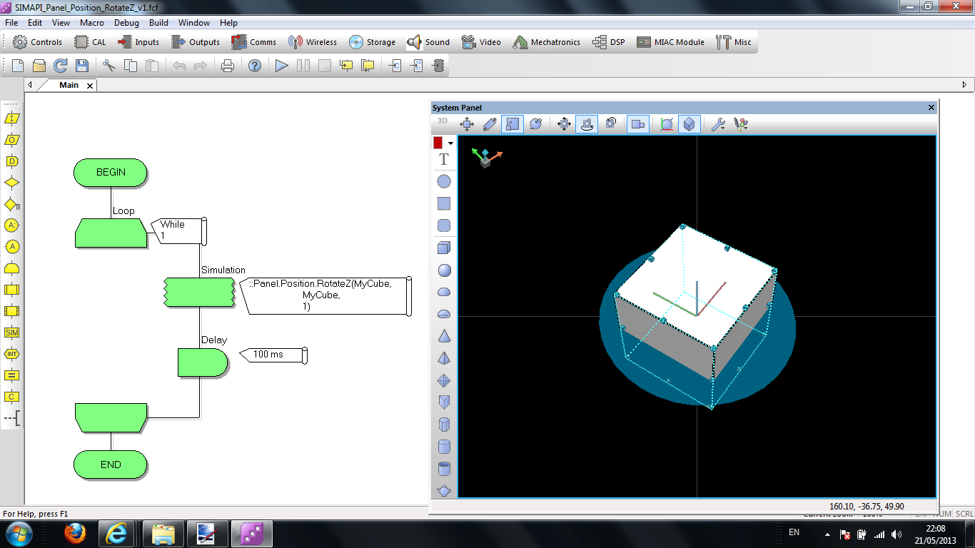This screenshot has width=975, height=548.
Task: Open the Window menu
Action: pyautogui.click(x=194, y=23)
